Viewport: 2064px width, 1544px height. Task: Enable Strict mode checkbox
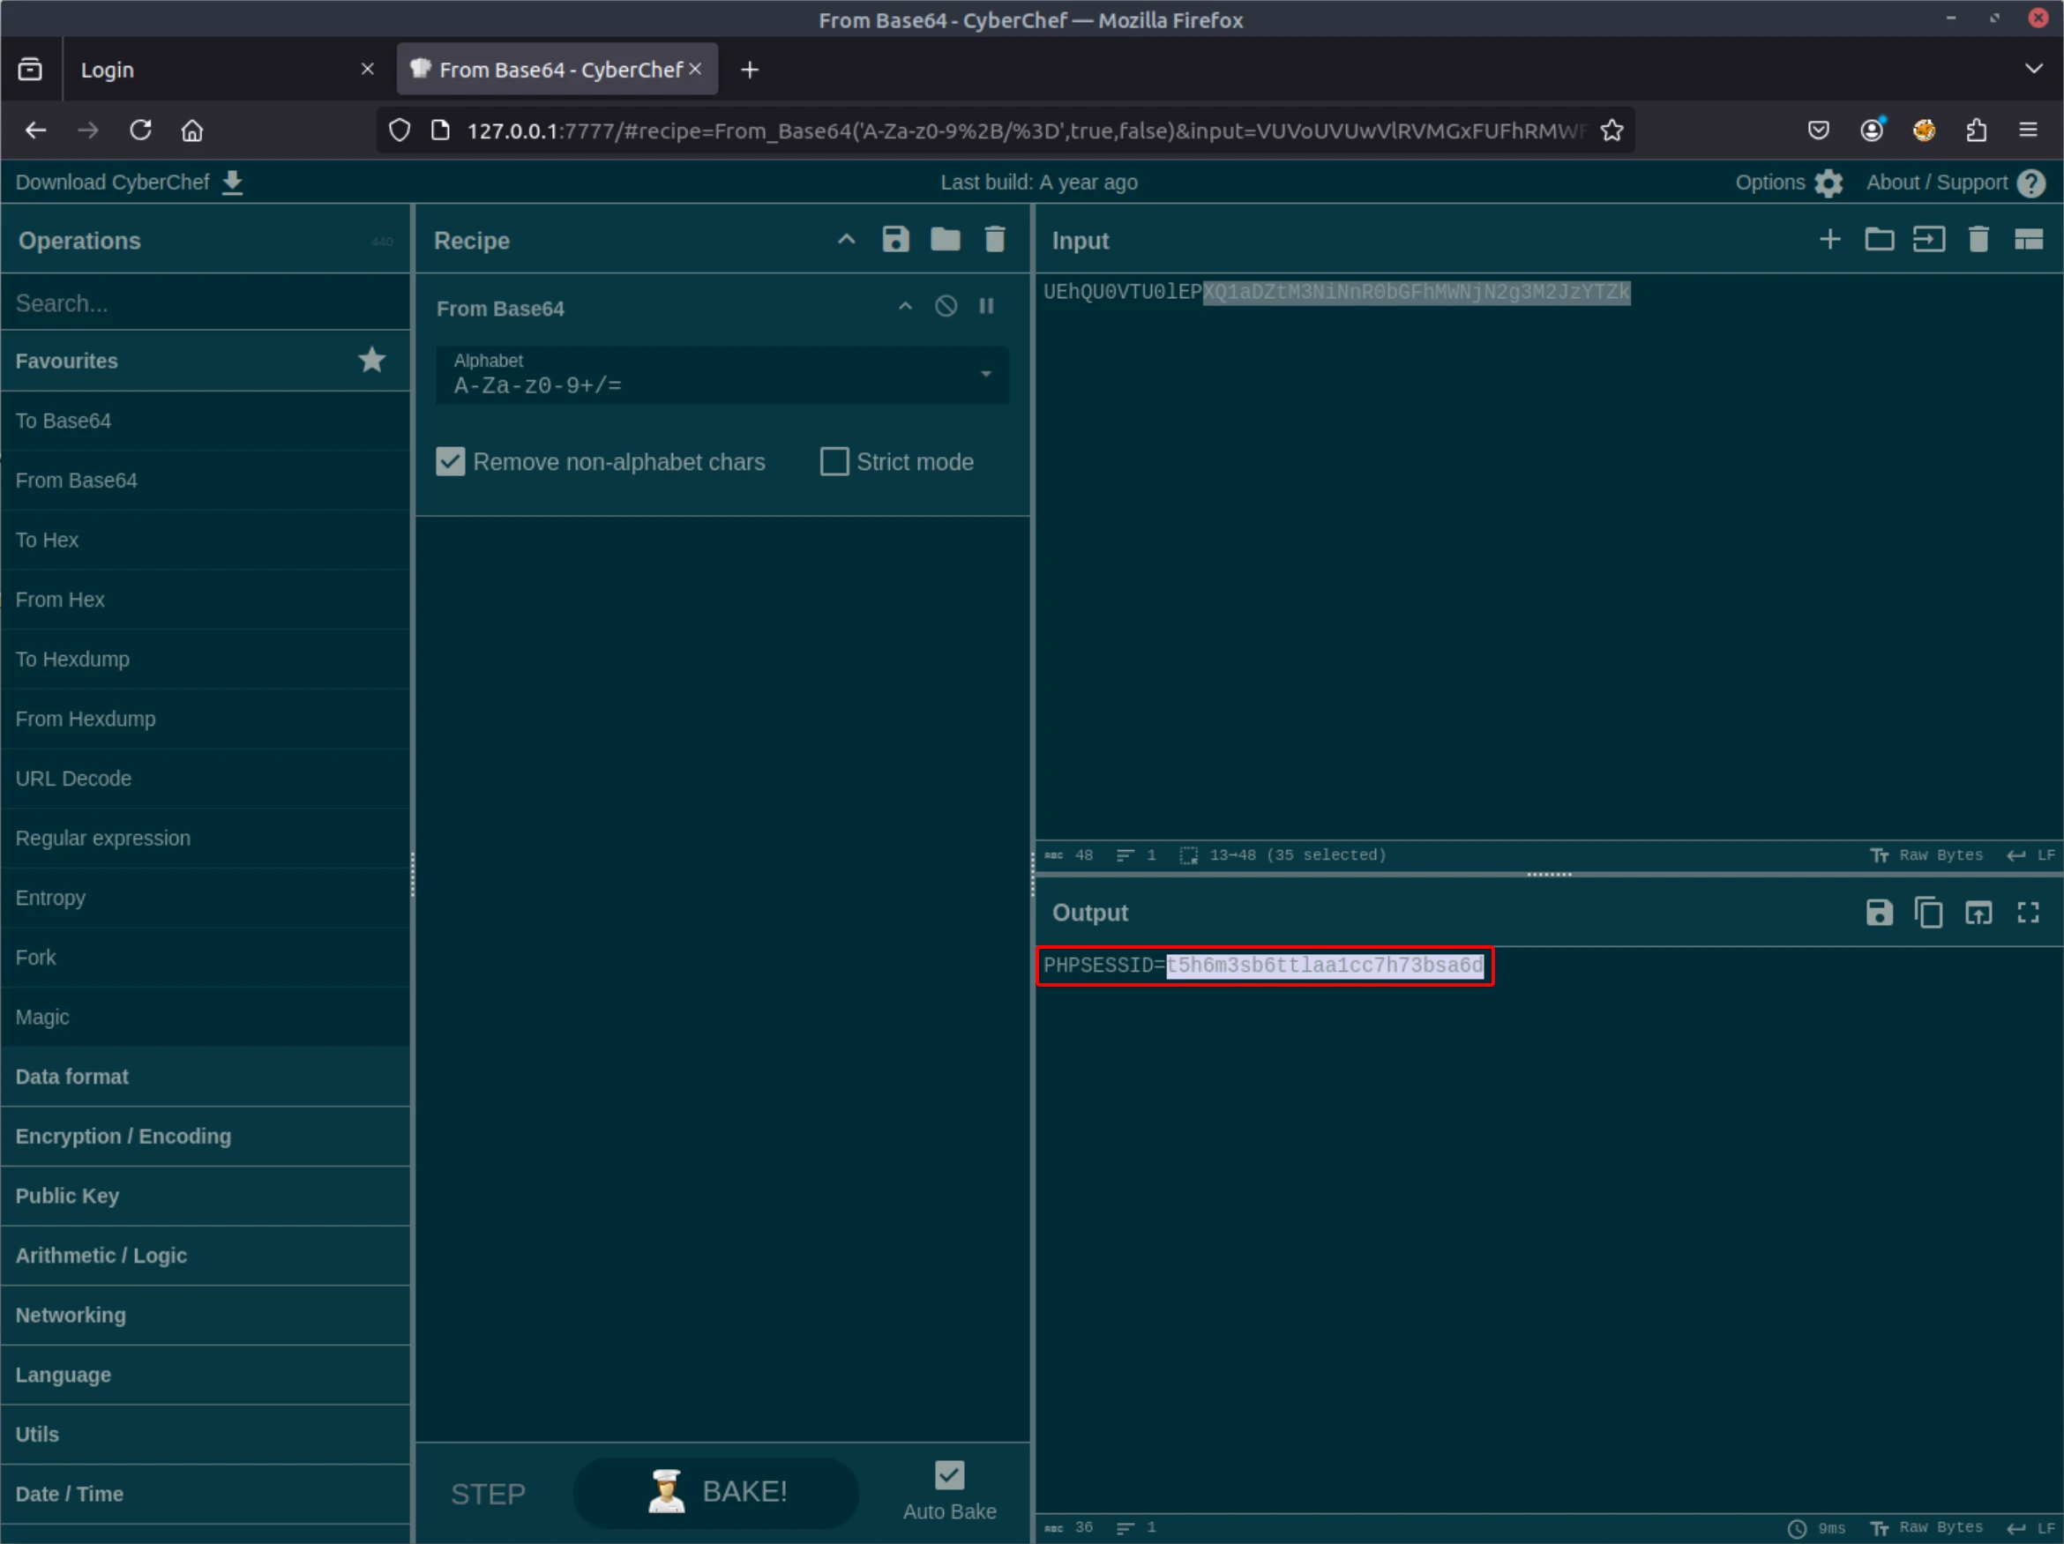click(x=834, y=461)
